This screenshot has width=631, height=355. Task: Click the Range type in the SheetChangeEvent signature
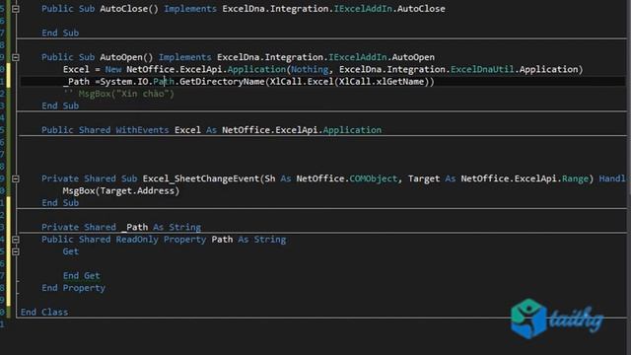[x=575, y=178]
